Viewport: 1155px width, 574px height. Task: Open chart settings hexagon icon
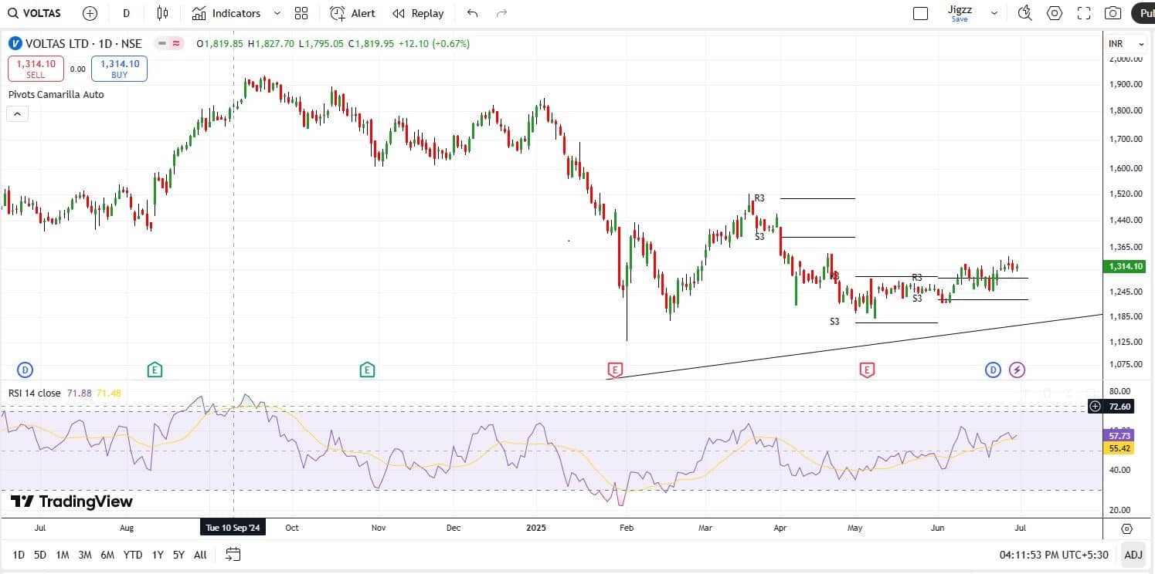(1055, 13)
